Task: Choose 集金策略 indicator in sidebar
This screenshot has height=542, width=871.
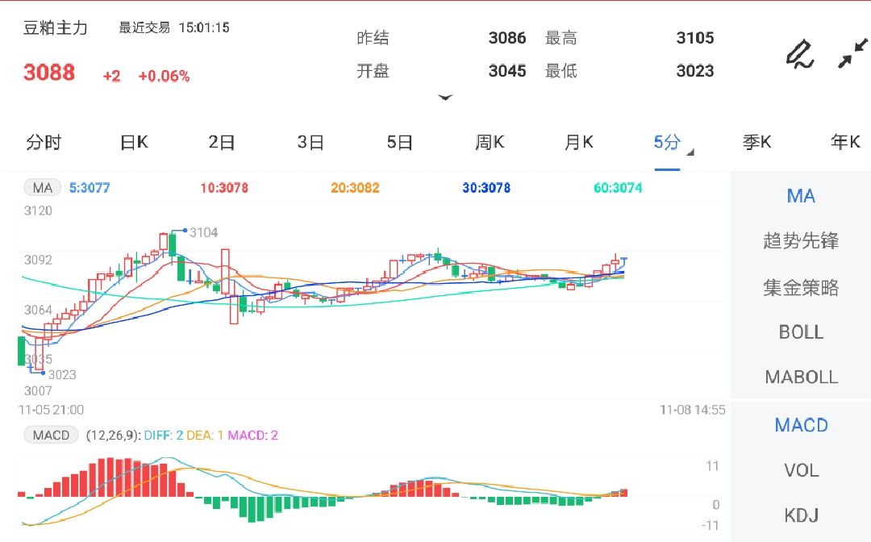Action: coord(801,288)
